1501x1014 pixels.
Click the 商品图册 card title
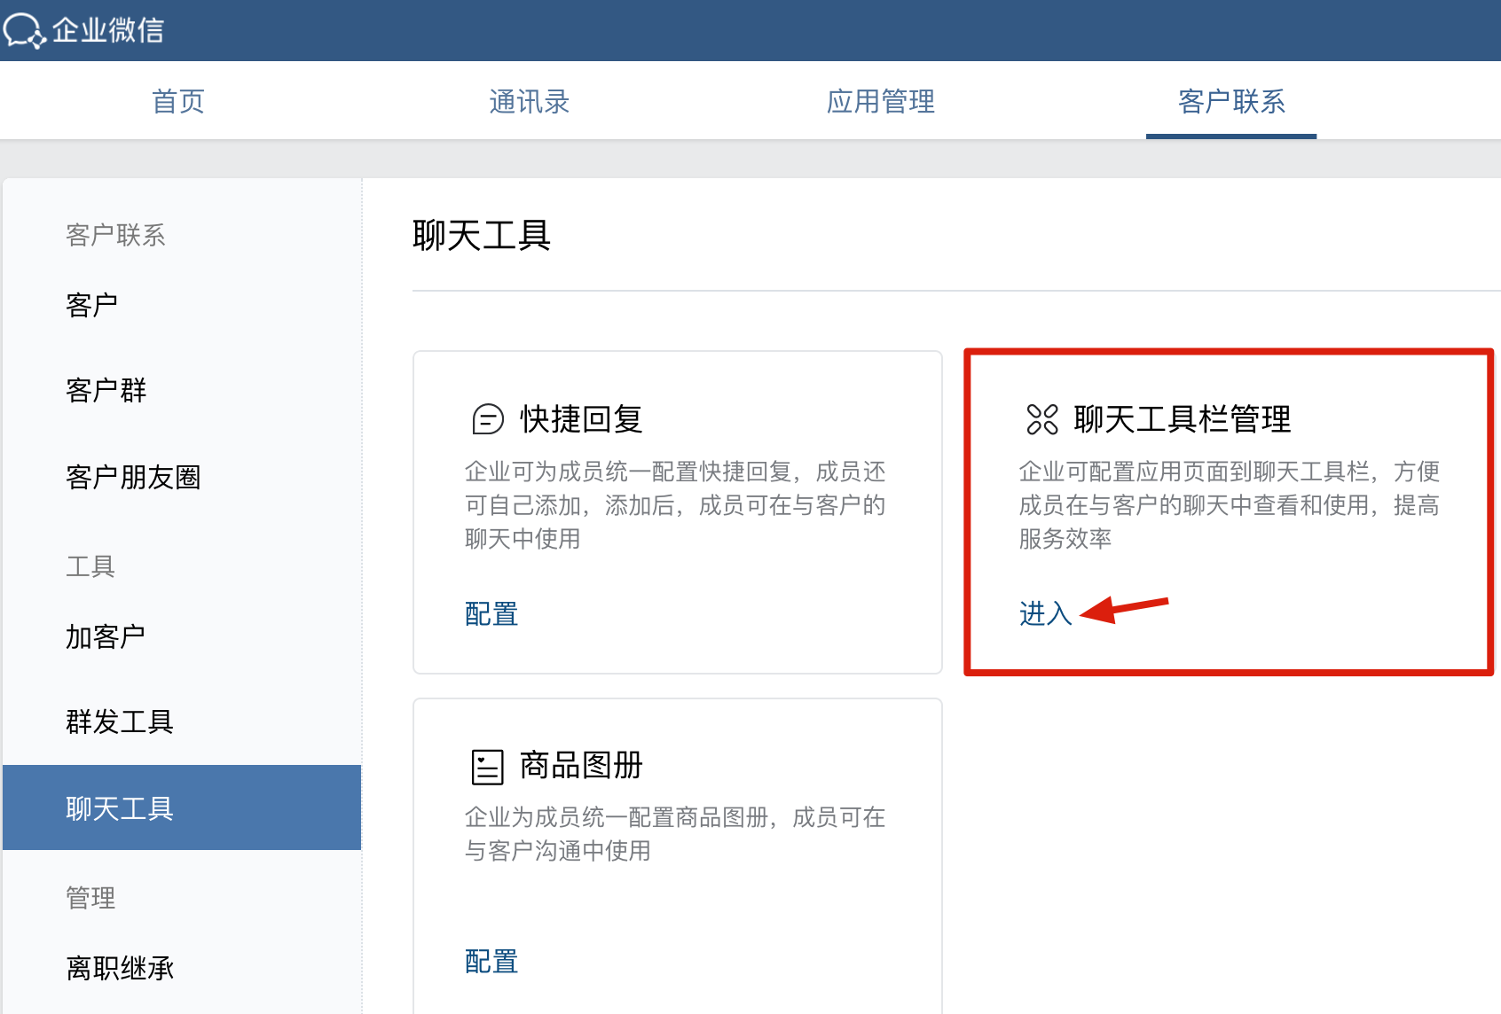[x=581, y=765]
